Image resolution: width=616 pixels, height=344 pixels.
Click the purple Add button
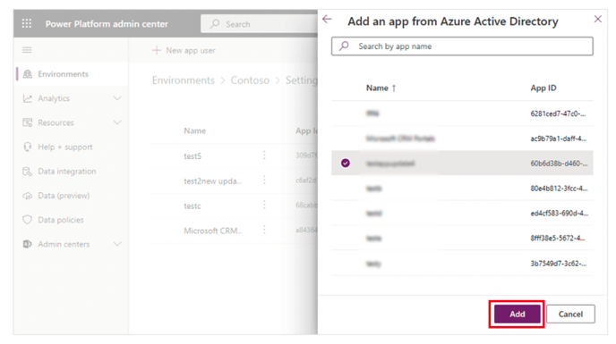(x=517, y=314)
